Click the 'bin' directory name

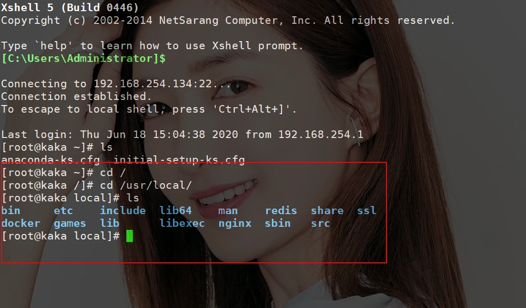point(11,211)
